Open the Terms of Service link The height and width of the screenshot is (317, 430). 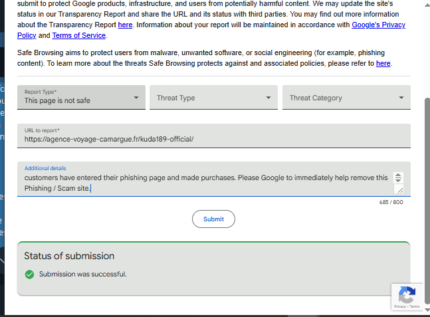pyautogui.click(x=78, y=36)
